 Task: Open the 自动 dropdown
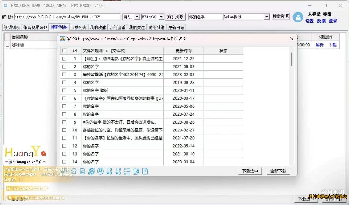point(131,17)
